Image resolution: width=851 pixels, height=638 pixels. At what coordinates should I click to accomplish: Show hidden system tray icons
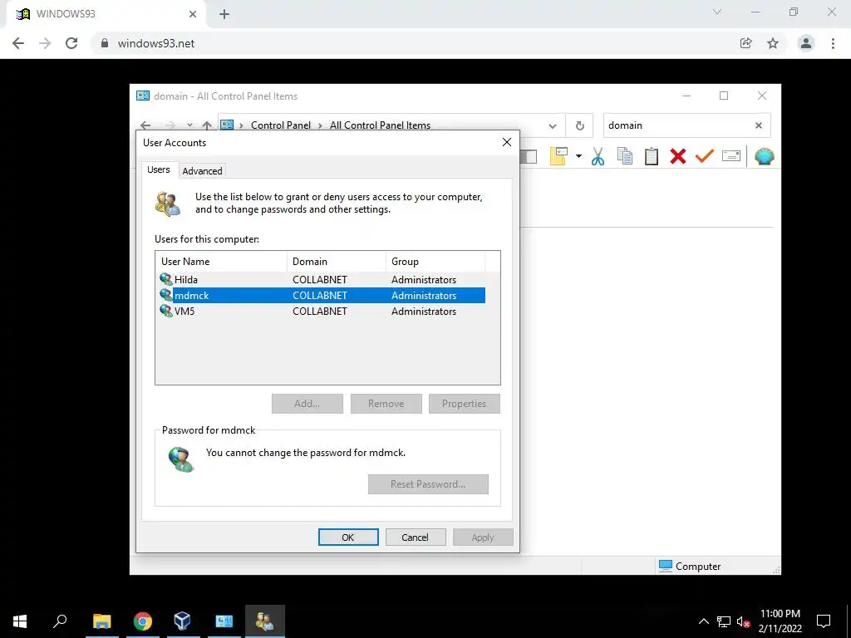point(703,621)
